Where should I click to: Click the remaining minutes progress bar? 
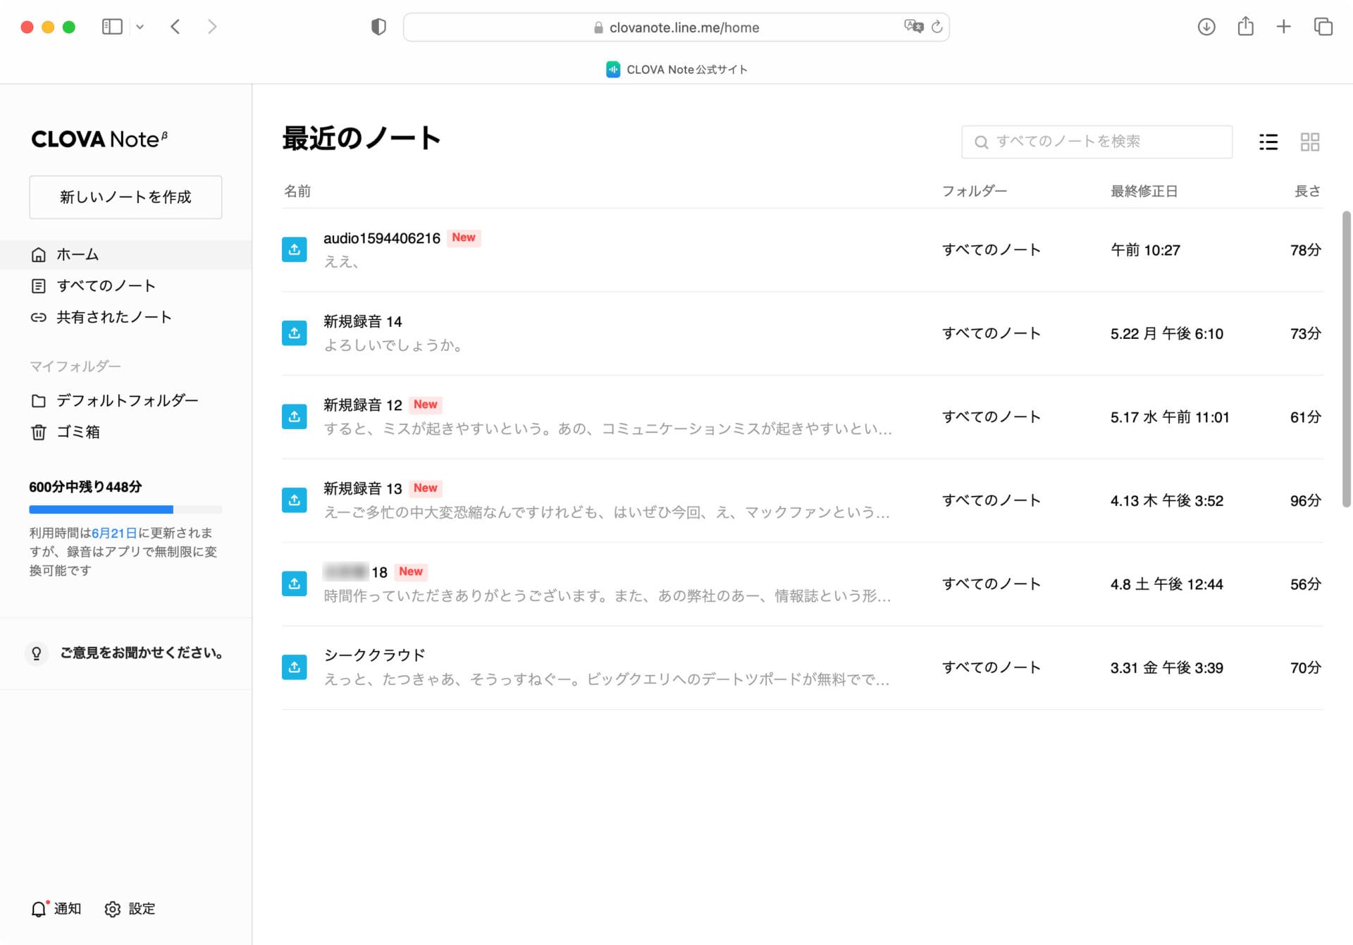click(x=125, y=509)
